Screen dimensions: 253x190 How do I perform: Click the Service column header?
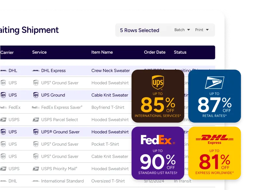click(39, 52)
